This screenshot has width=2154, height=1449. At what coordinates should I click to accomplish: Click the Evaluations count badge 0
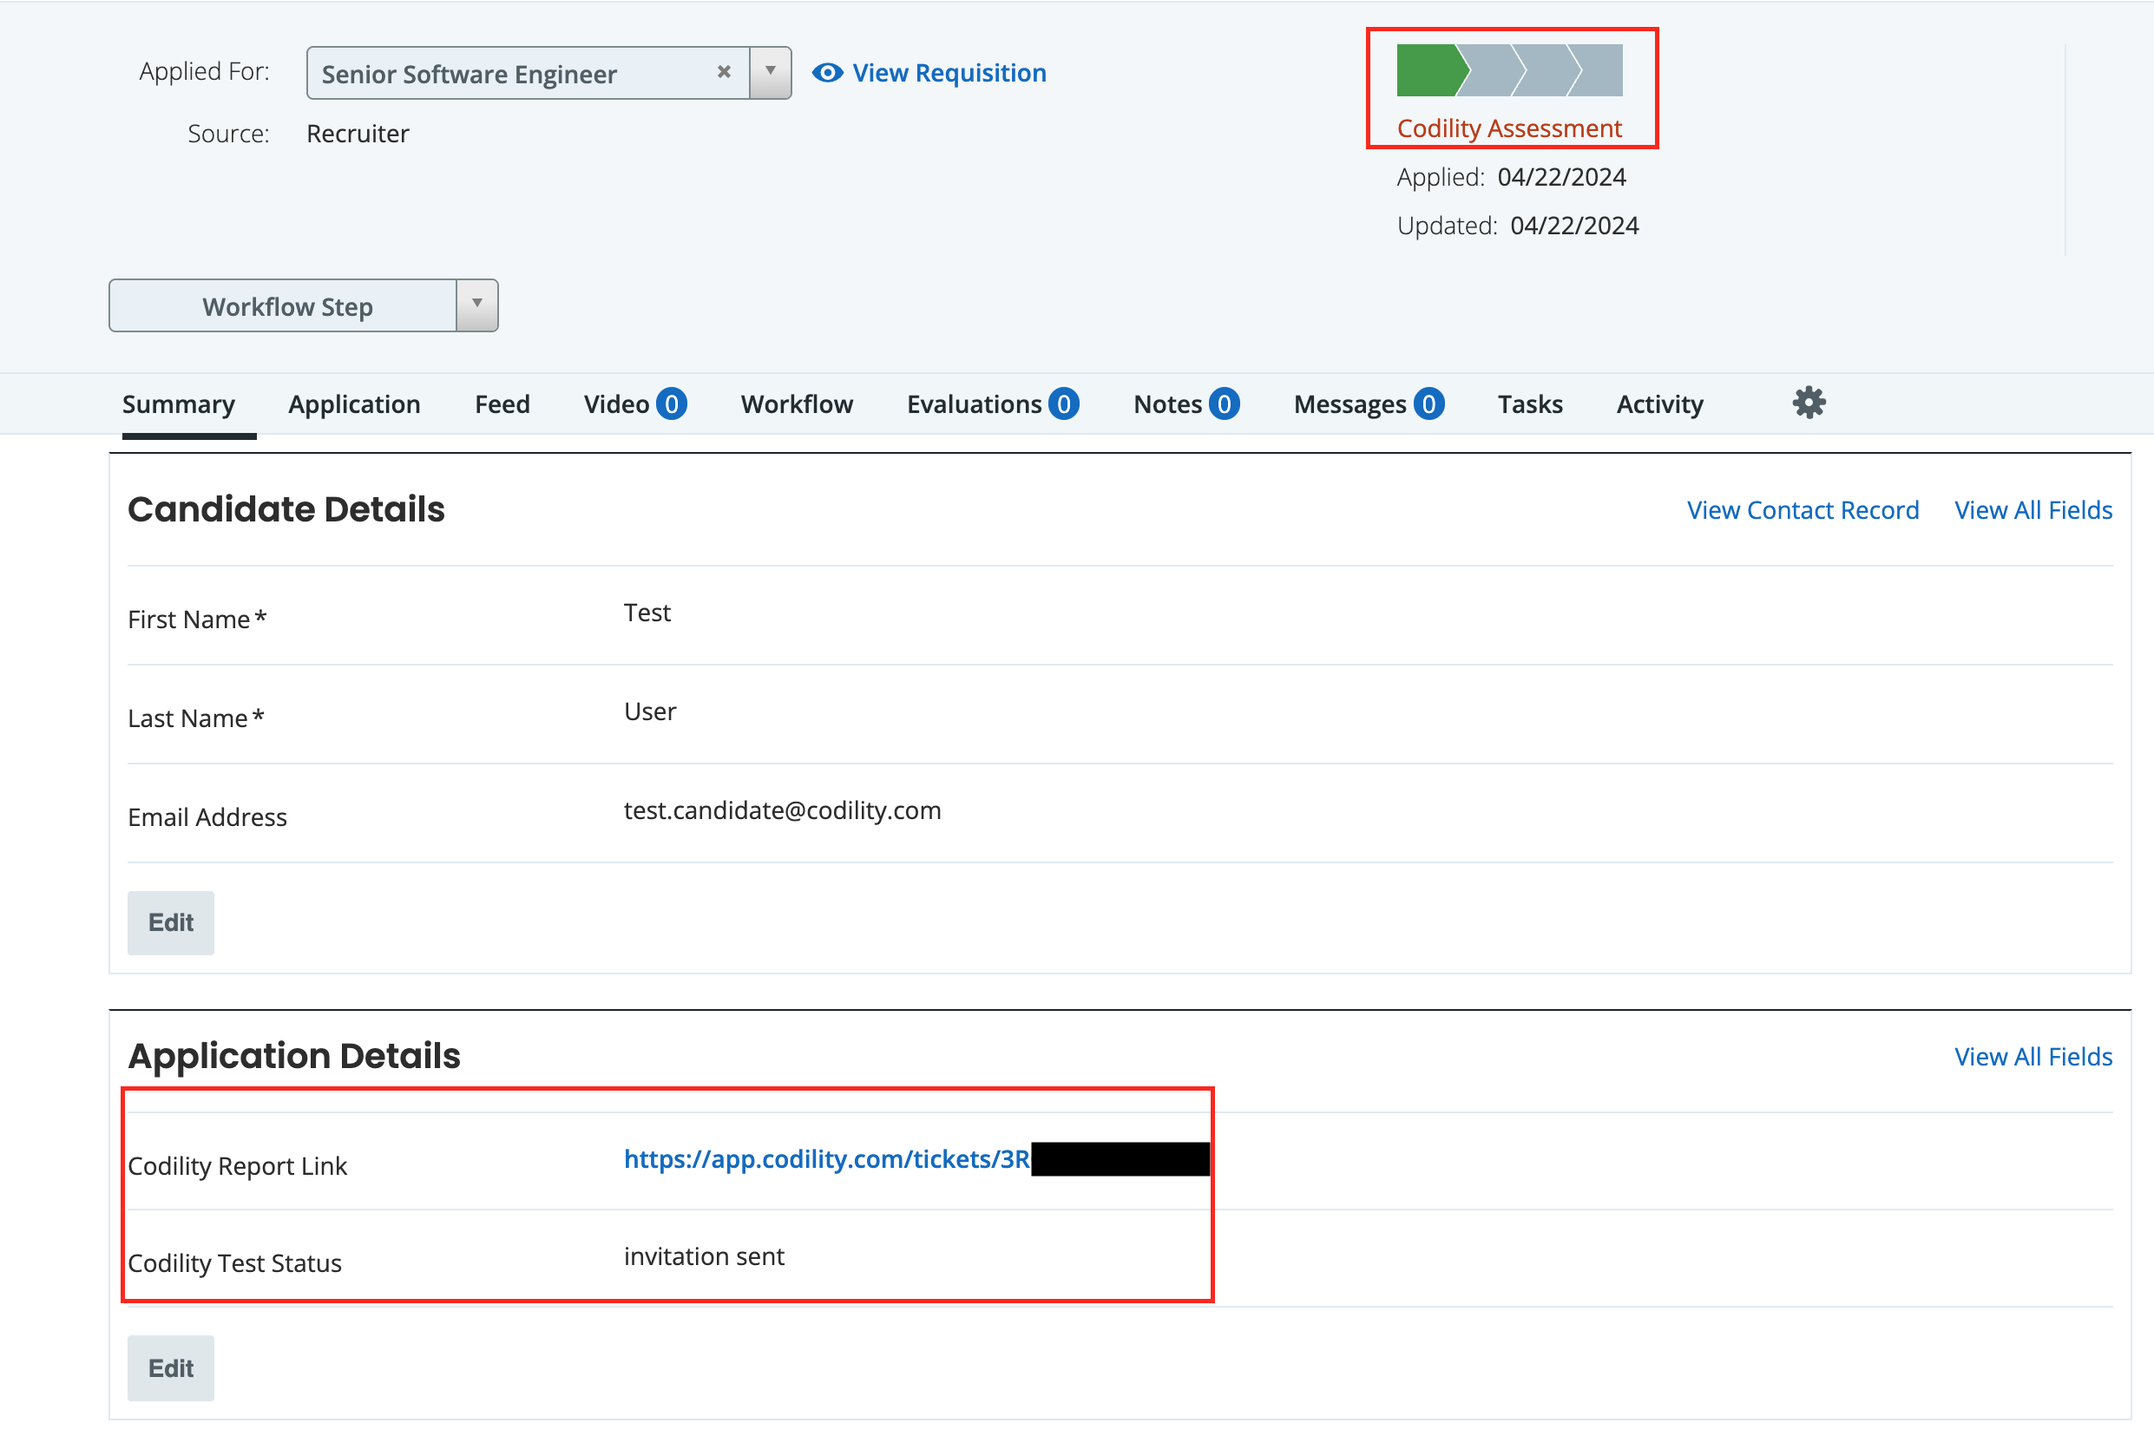[1064, 403]
